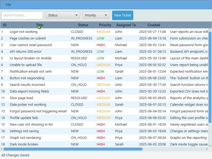Screen dimensions: 212x159
Task: Click HIGH priority of Graph not rendering
Action: 101,138
